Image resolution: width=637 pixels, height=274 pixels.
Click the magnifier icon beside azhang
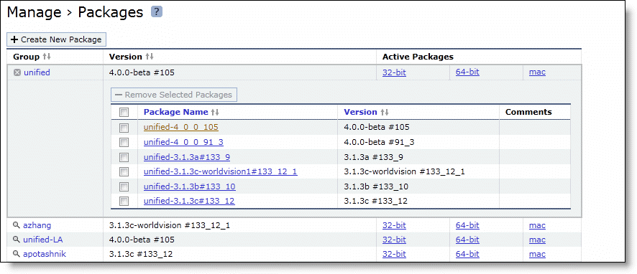[17, 225]
